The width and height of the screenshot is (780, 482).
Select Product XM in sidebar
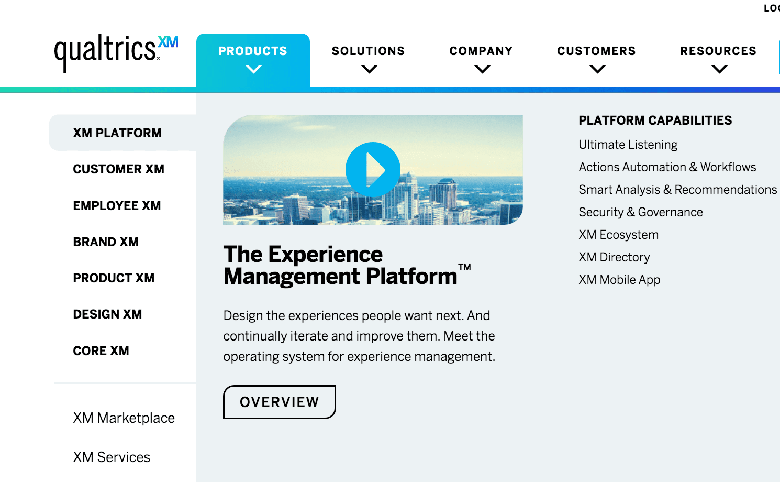tap(114, 278)
